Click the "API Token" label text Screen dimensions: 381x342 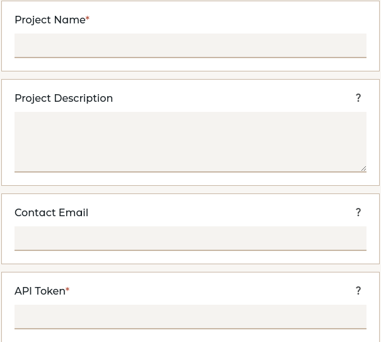coord(40,291)
